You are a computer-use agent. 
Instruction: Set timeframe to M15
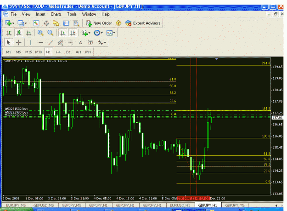coord(28,52)
